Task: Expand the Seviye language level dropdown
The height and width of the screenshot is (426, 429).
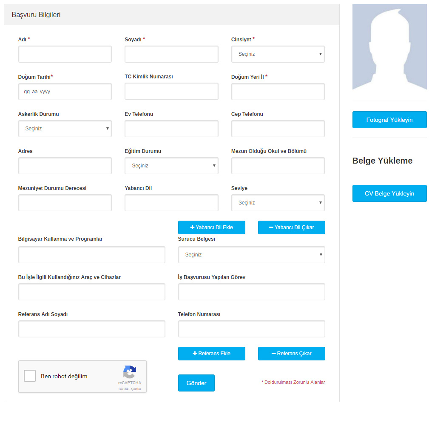Action: coord(278,203)
